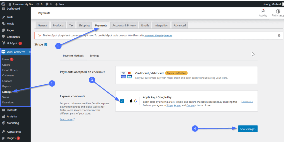The image size is (284, 142).
Task: Click the Plugins update count badge 6
Action: (x=18, y=138)
